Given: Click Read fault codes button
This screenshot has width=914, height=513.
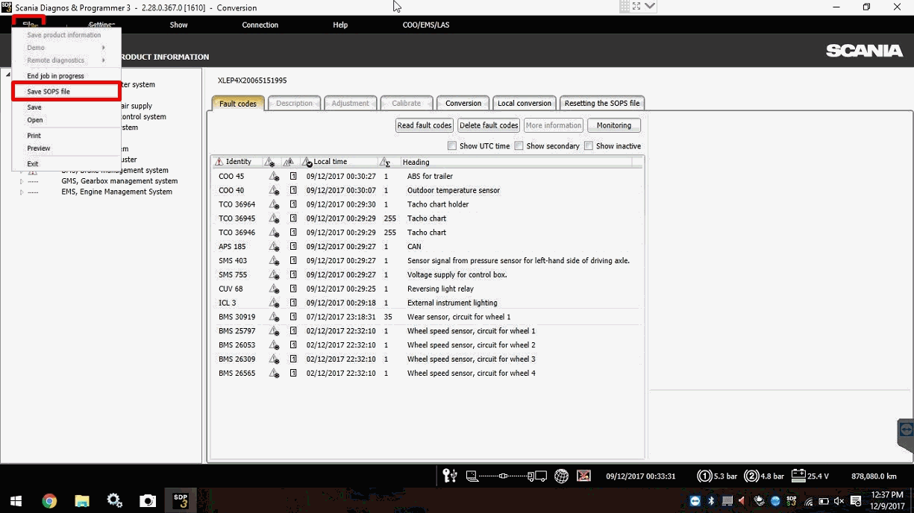Looking at the screenshot, I should [x=425, y=125].
